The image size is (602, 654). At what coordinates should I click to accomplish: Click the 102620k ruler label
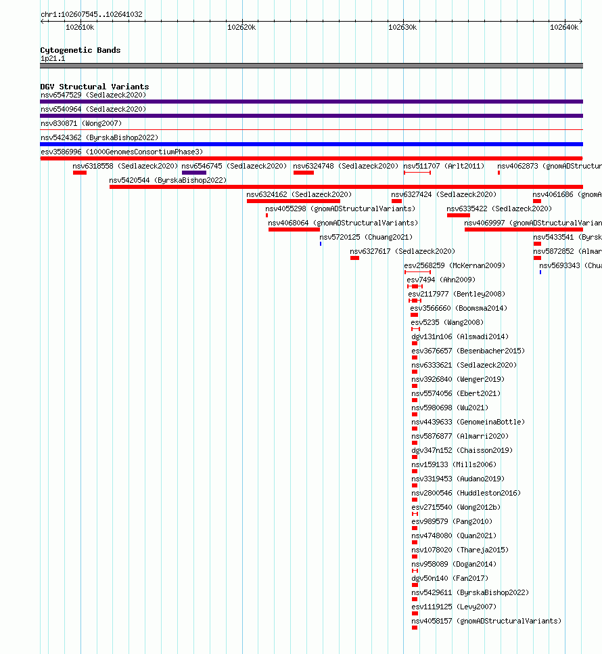pyautogui.click(x=241, y=28)
